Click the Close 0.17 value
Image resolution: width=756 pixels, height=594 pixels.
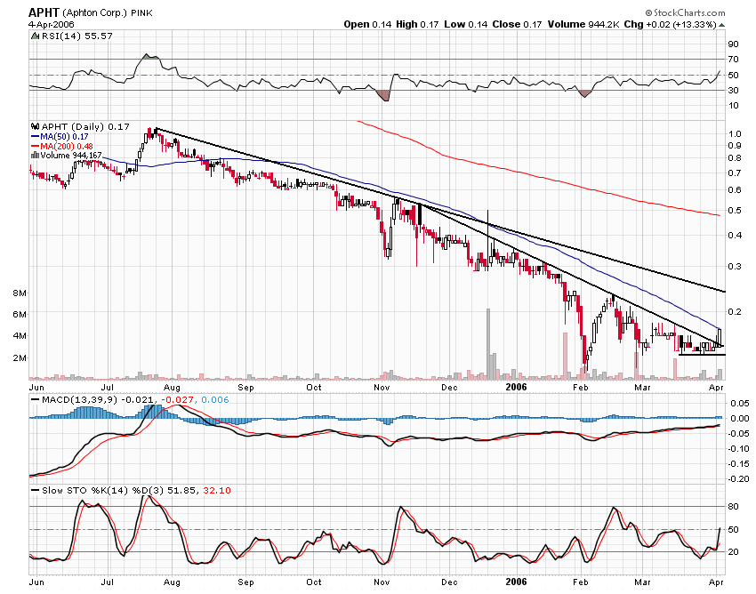(517, 24)
